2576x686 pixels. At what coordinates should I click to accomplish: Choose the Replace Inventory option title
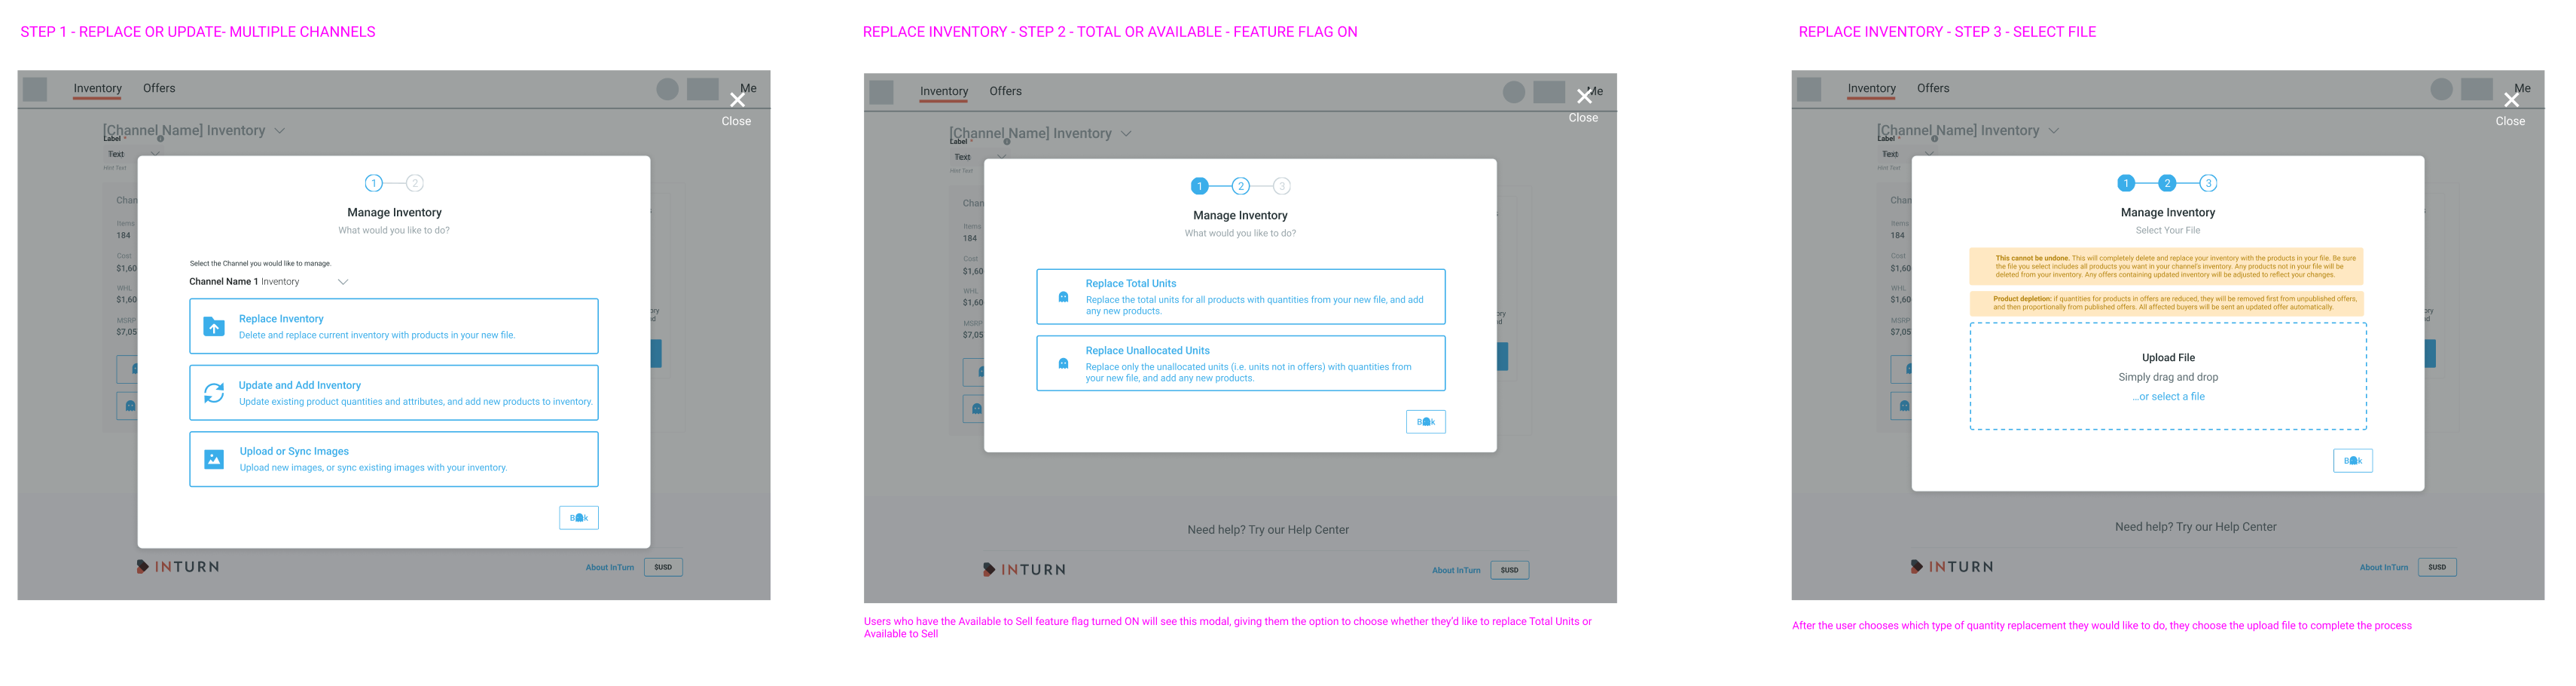coord(281,318)
